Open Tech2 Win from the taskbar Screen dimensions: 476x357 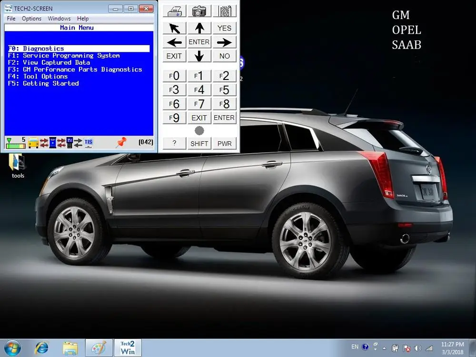coord(128,348)
